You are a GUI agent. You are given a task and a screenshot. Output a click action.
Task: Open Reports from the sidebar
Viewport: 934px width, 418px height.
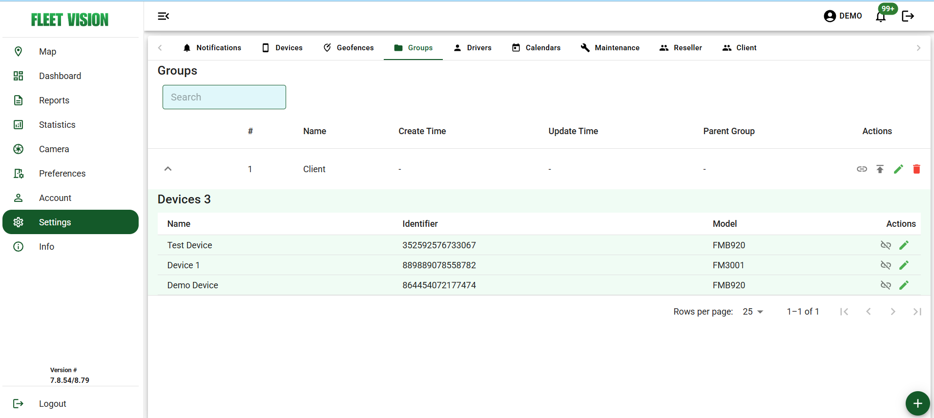(71, 100)
